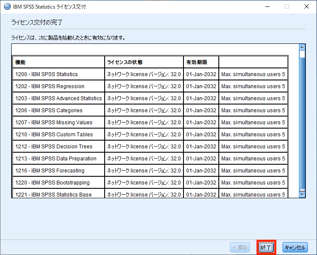Click license status in Bootstrapping row

144,182
